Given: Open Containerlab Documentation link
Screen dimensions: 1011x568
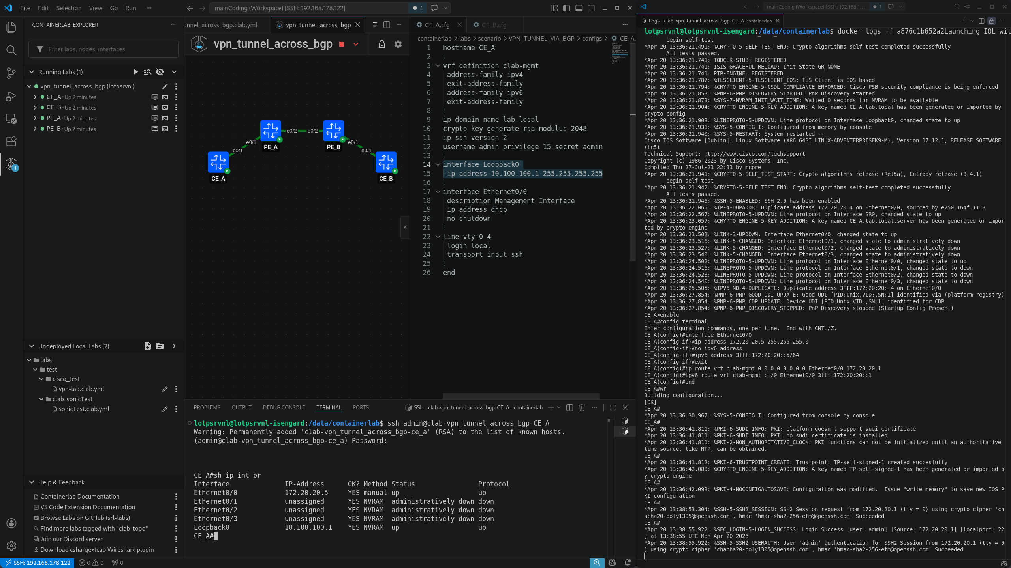Looking at the screenshot, I should point(80,497).
